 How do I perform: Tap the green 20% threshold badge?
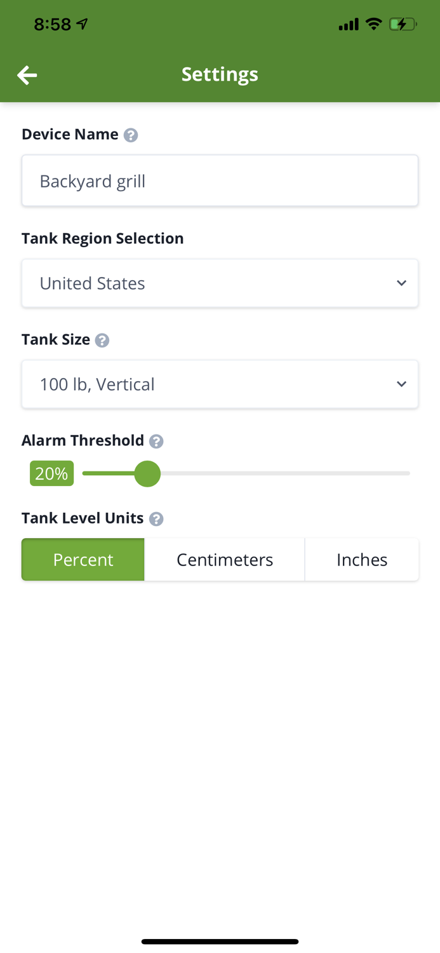point(51,473)
